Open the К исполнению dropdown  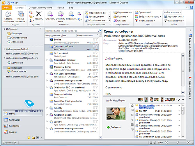point(145,21)
